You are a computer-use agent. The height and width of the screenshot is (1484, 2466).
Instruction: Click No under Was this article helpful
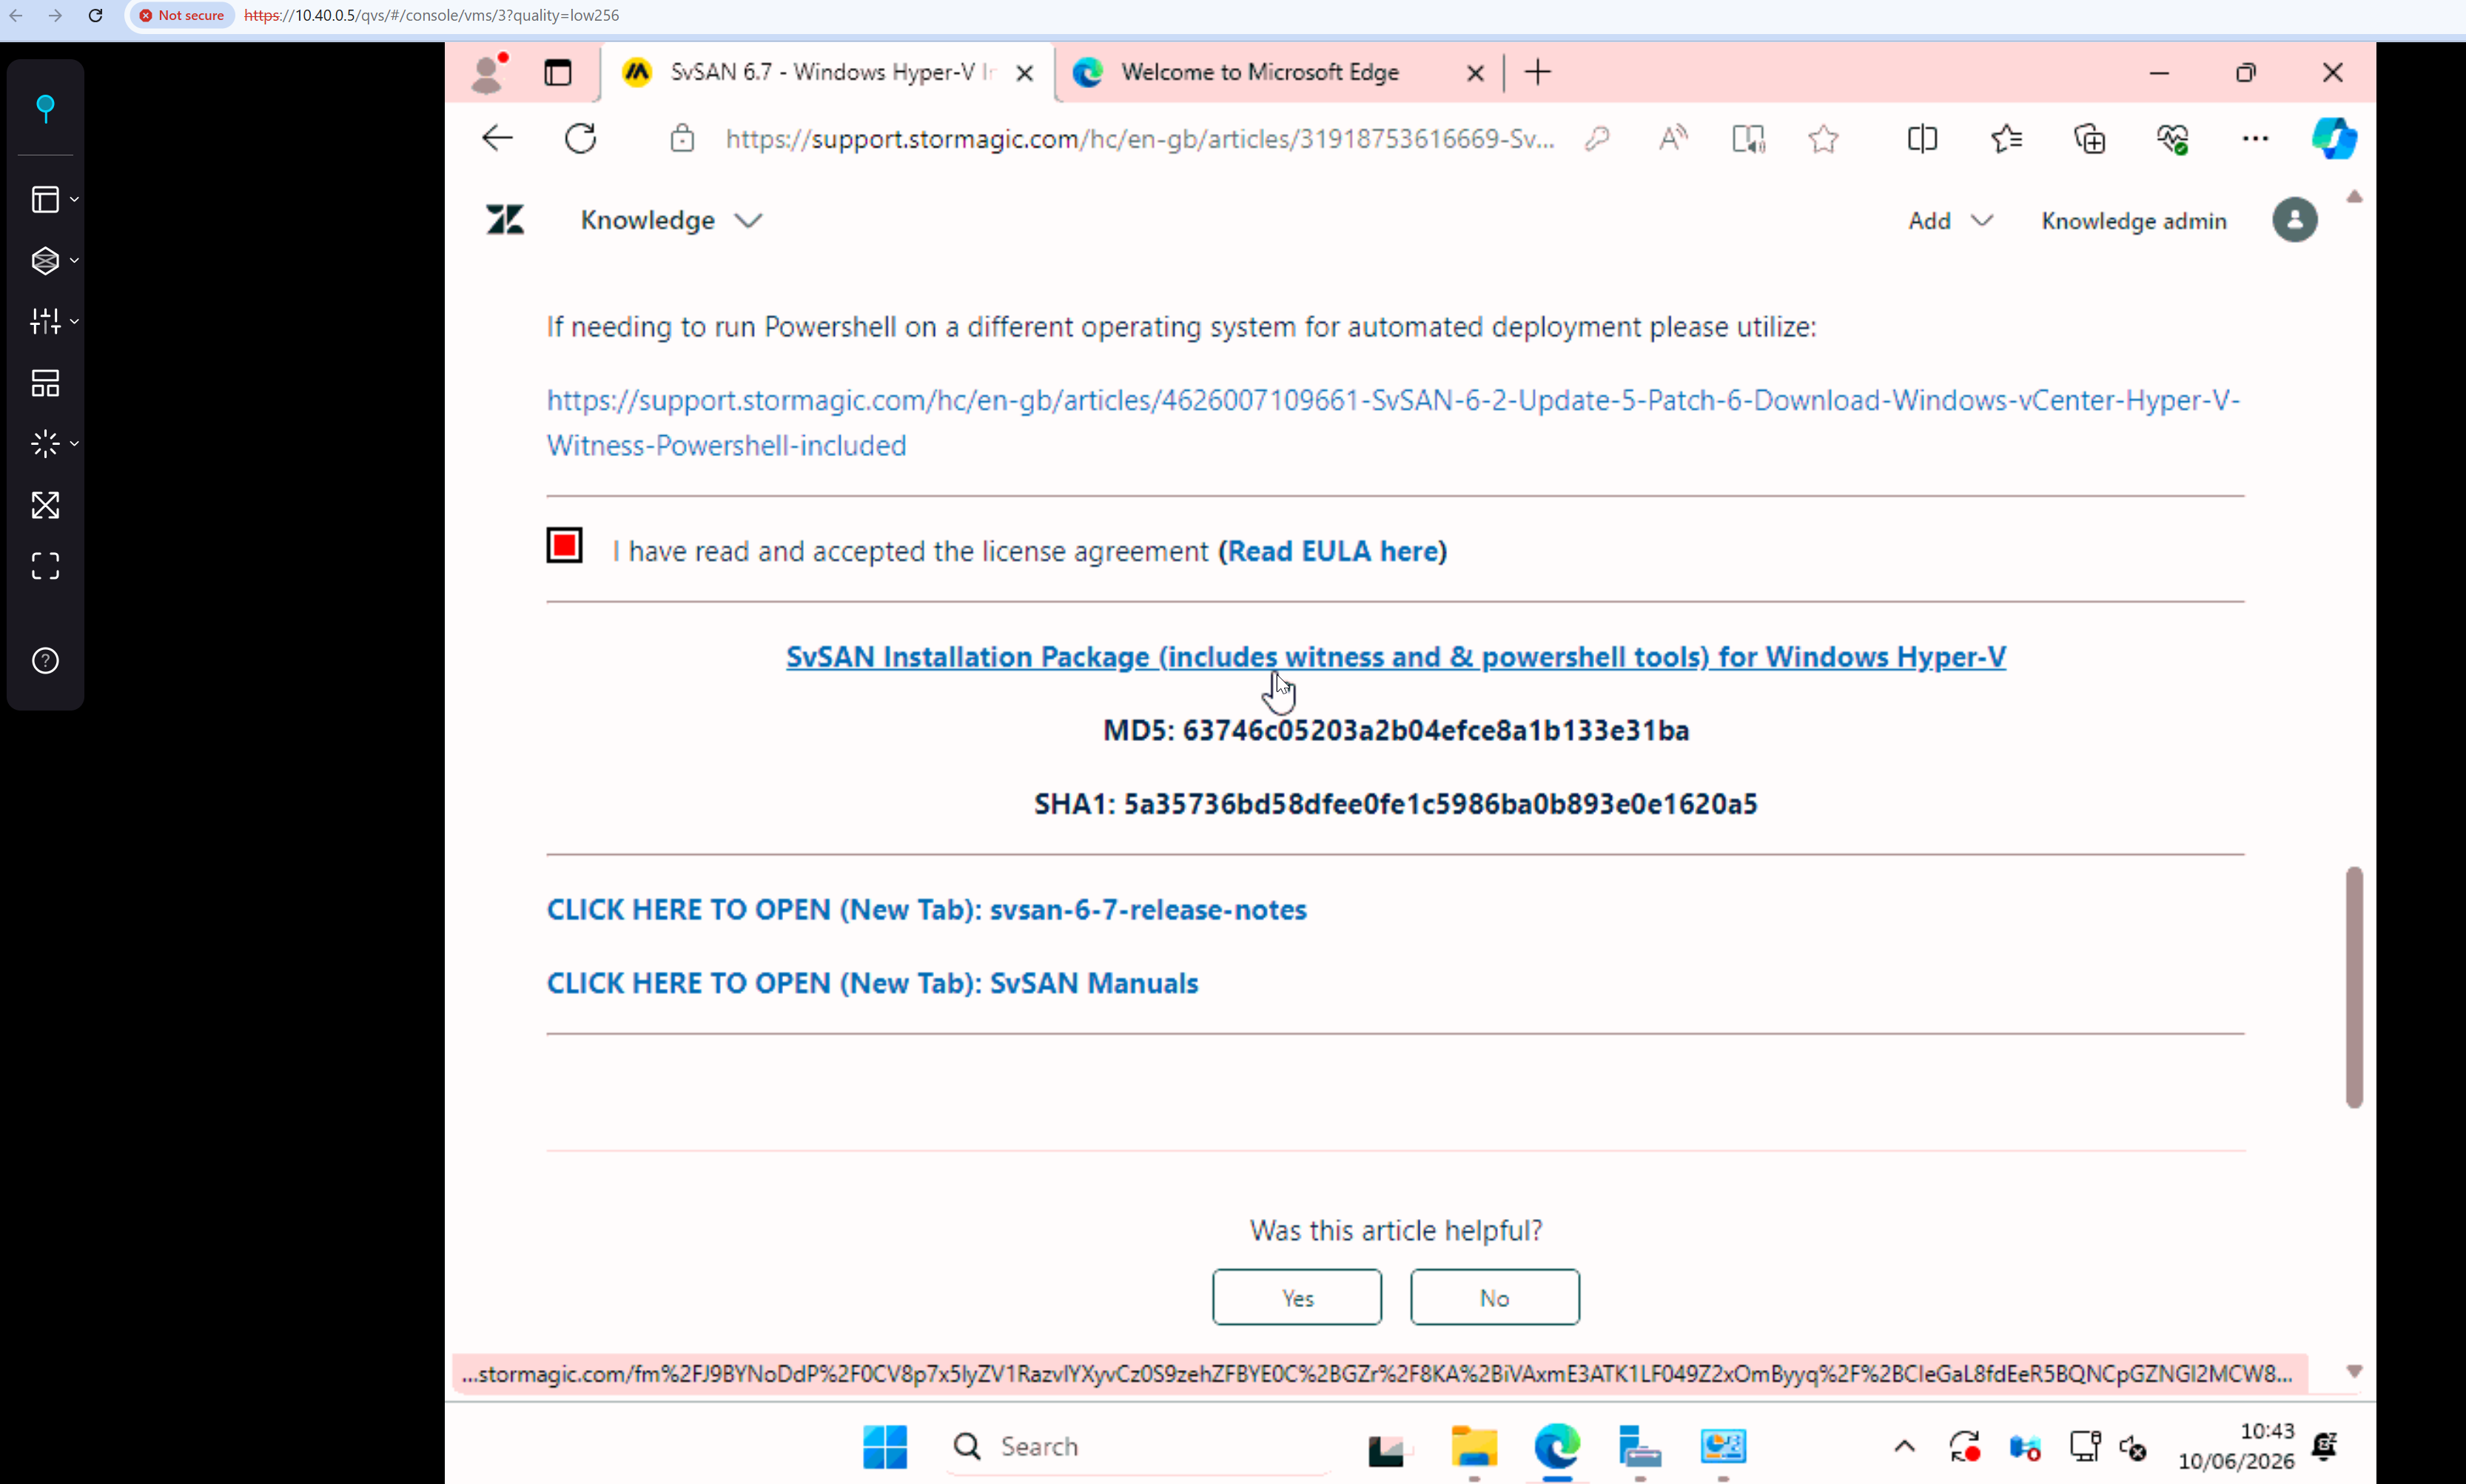(1494, 1297)
